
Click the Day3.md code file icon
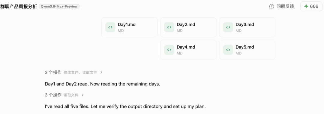pos(228,27)
